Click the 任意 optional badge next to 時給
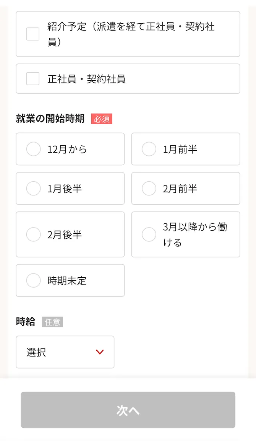 [x=52, y=322]
